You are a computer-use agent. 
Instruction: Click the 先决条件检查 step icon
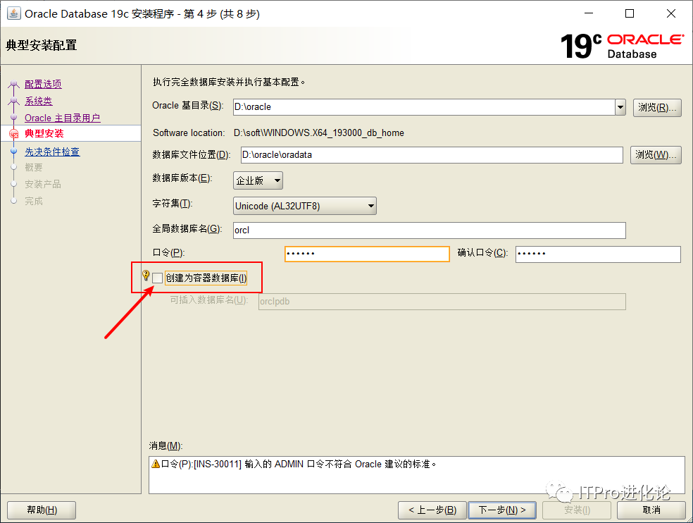tap(15, 150)
